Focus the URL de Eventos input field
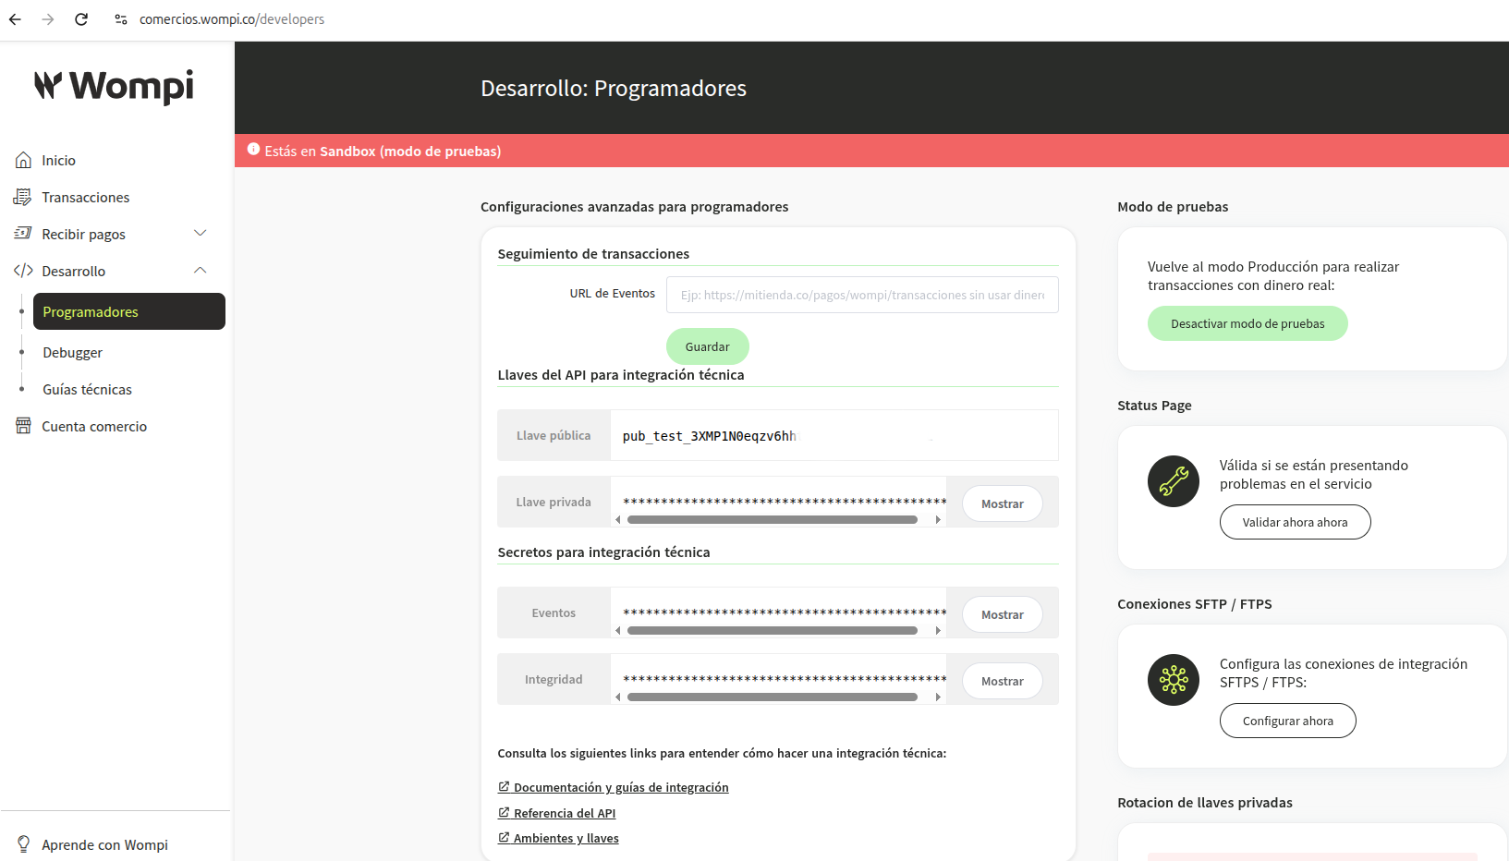Screen dimensions: 1509x861 click(862, 295)
